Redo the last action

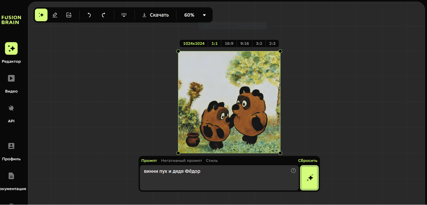tap(104, 15)
